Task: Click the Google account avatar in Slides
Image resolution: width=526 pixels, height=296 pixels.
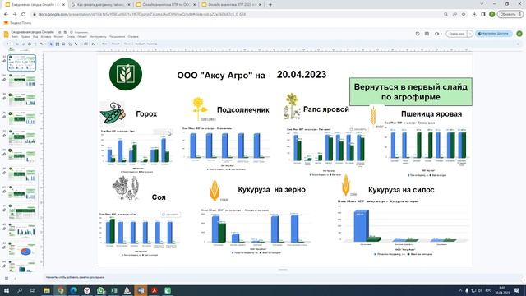Action: coord(519,34)
